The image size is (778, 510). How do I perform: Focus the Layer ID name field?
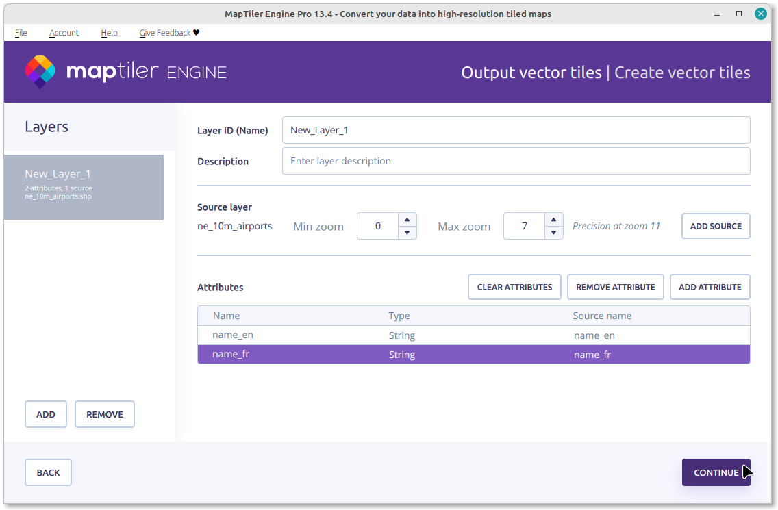point(516,130)
